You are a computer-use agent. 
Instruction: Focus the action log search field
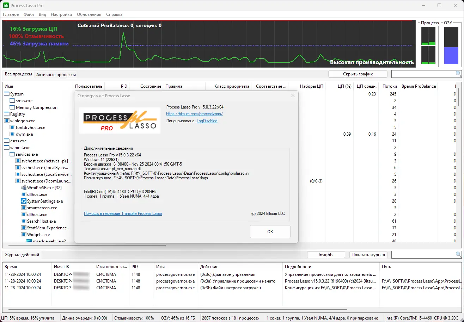423,255
